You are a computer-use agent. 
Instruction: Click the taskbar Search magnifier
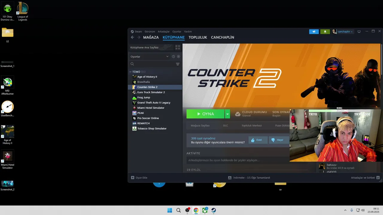point(179,210)
